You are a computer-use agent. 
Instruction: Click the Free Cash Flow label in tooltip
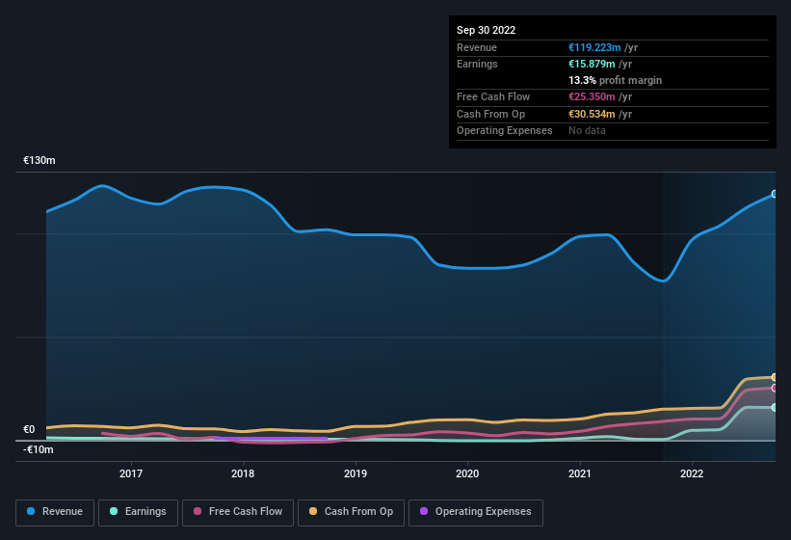[493, 96]
